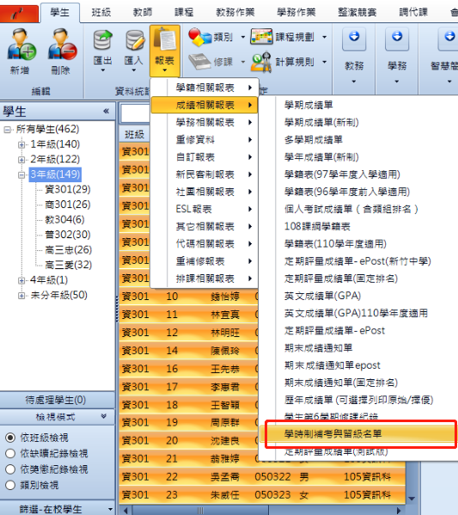Open the 匯出 export database icon
The image size is (458, 515).
102,40
